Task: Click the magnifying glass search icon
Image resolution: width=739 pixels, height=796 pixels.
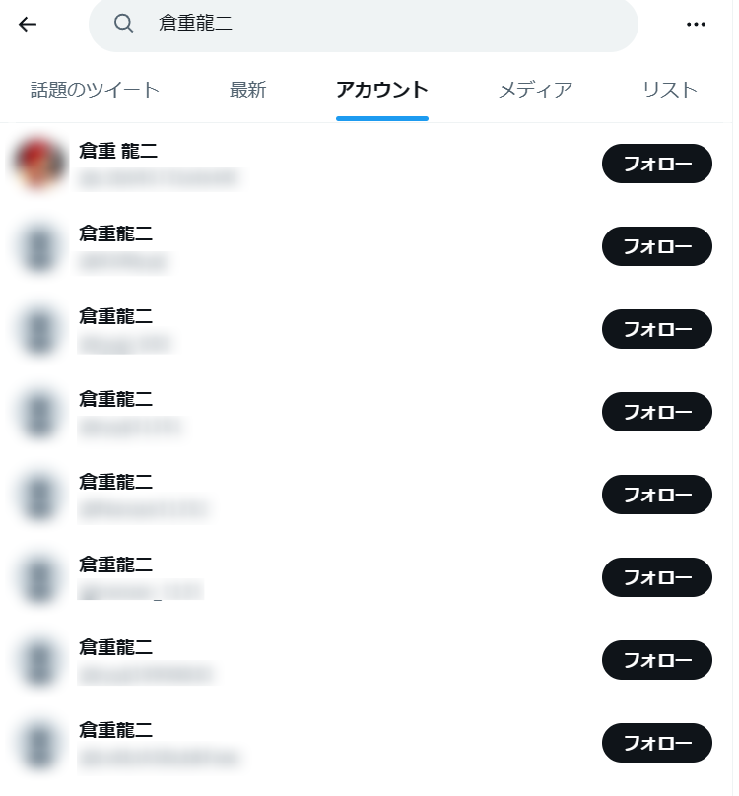Action: pos(123,23)
